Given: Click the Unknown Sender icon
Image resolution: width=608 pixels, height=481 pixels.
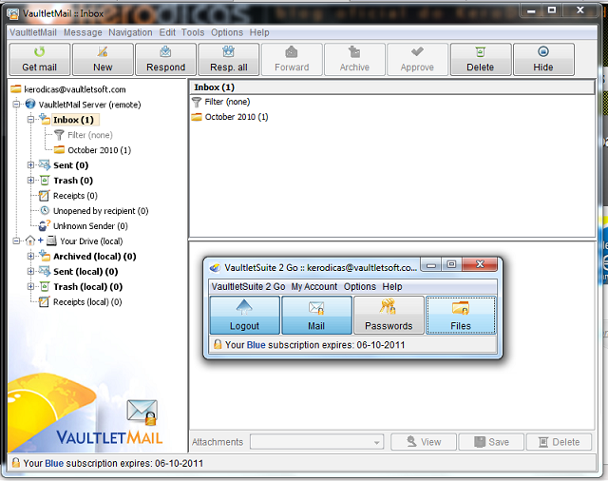Looking at the screenshot, I should point(45,225).
